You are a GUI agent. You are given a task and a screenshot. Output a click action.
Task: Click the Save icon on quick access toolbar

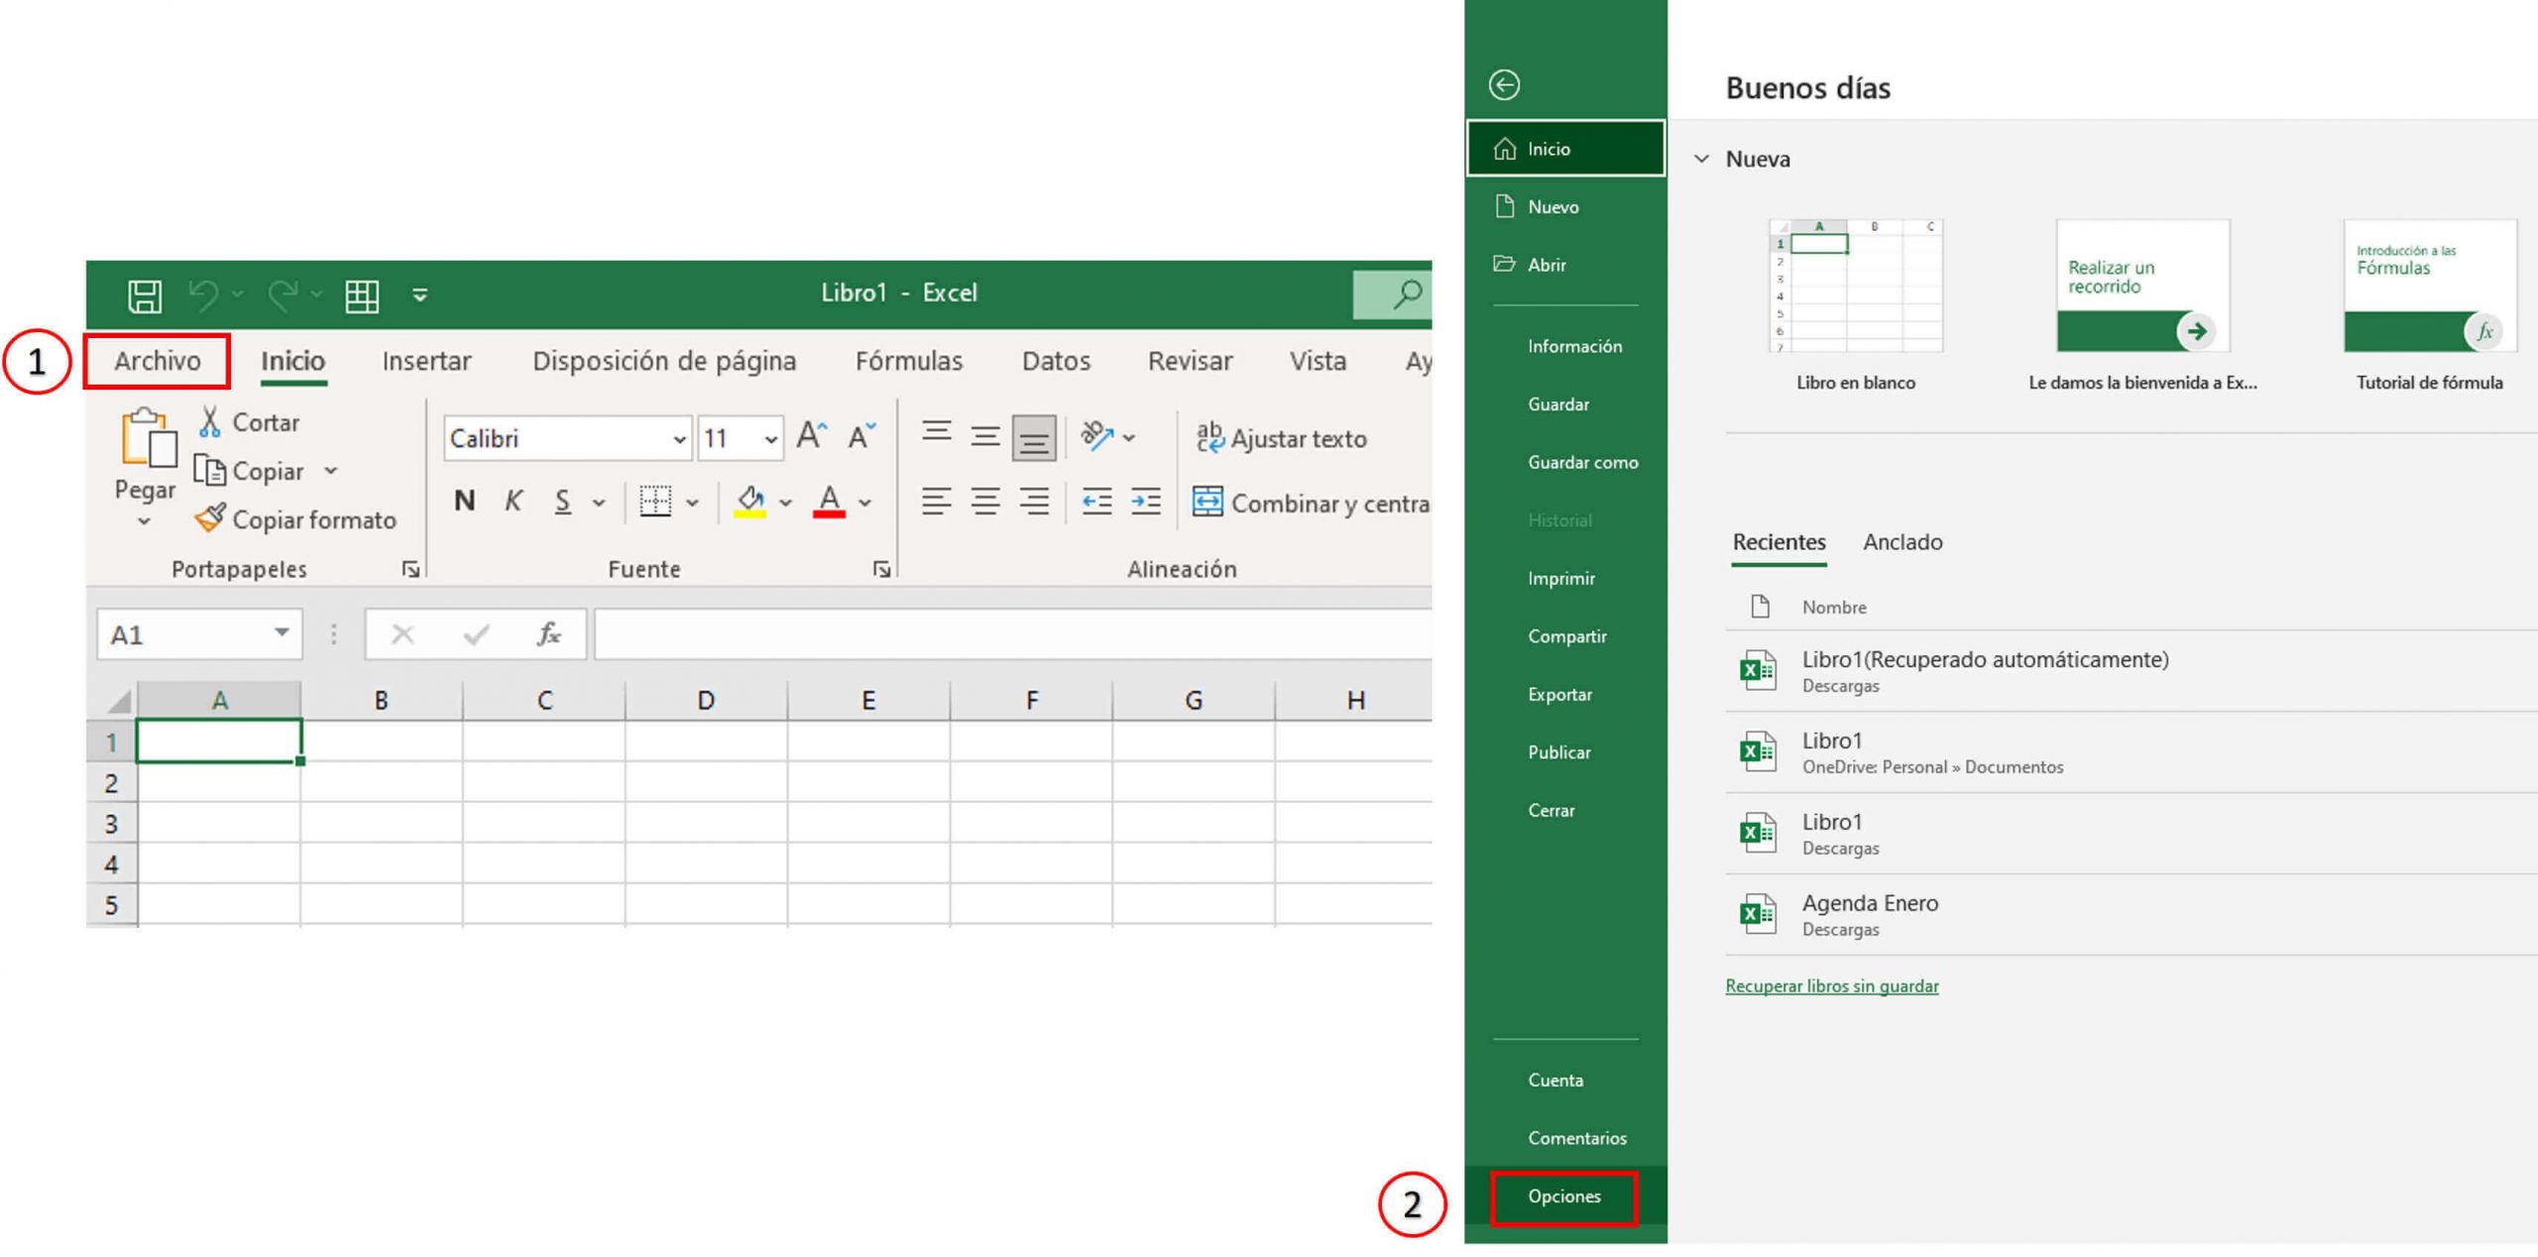[144, 293]
